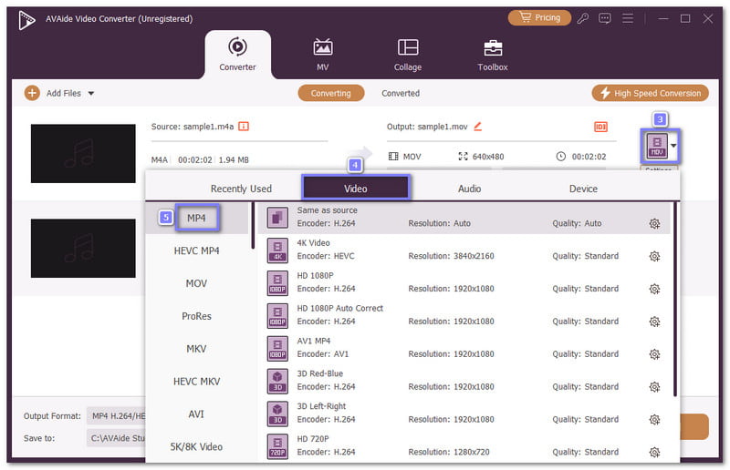Show the Converting list

click(331, 93)
